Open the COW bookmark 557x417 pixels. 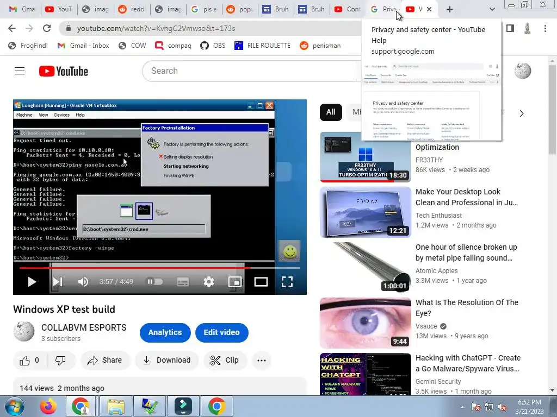(x=132, y=46)
